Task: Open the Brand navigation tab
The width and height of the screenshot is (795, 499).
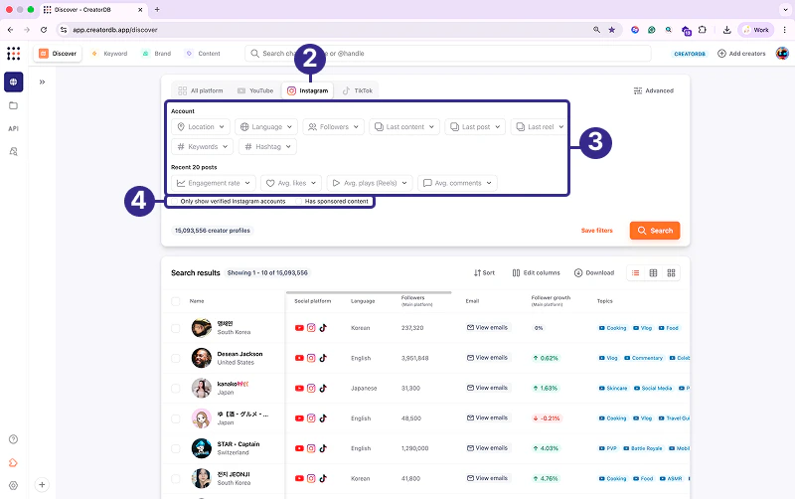Action: pos(157,54)
